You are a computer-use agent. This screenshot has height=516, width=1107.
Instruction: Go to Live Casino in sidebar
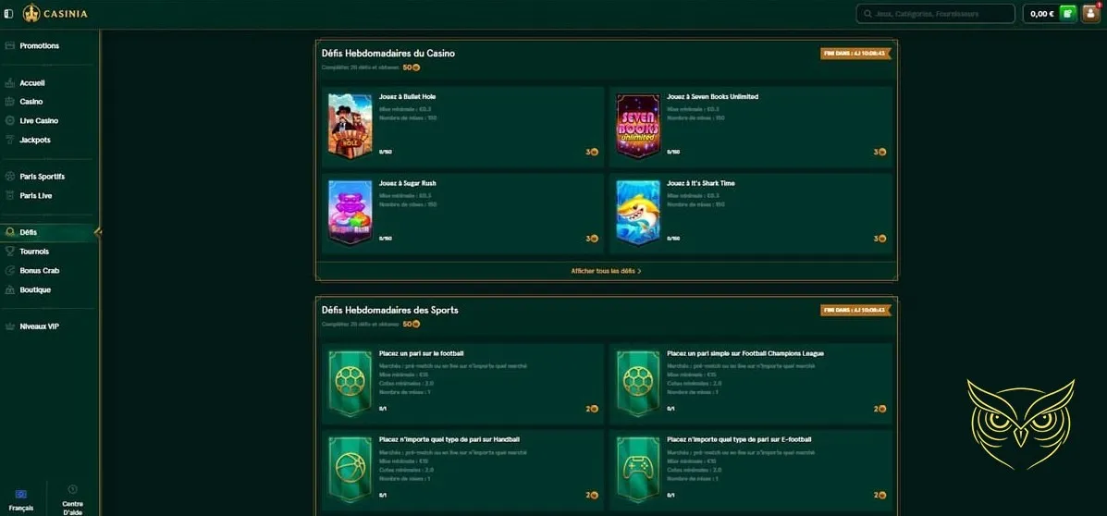pos(39,121)
